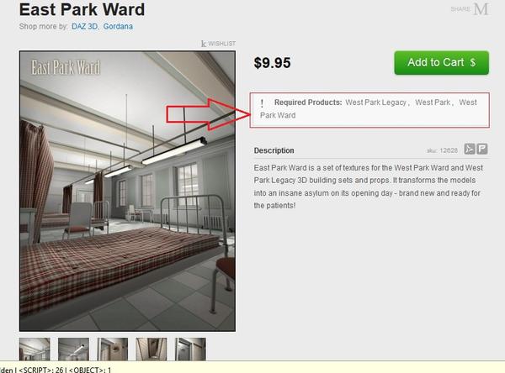
Task: Click the Add to Cart button
Action: click(x=441, y=63)
